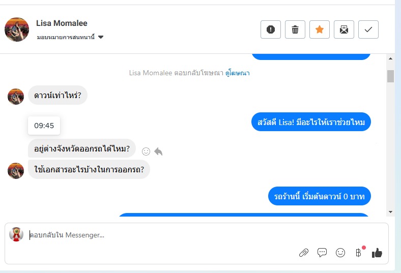
Task: Send a thumbs-up like
Action: [x=377, y=253]
